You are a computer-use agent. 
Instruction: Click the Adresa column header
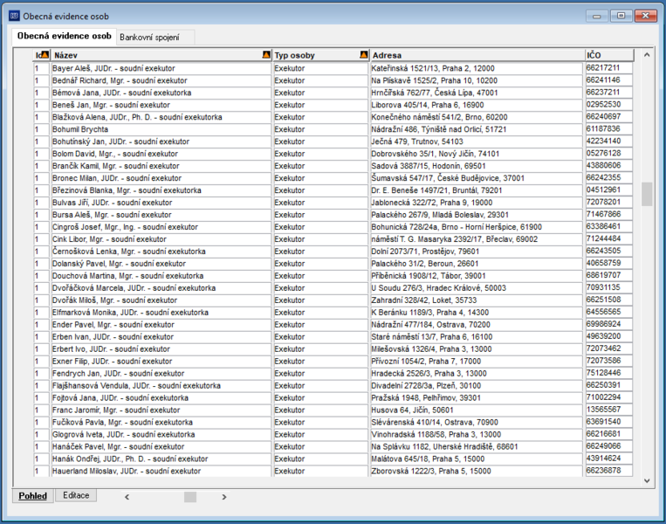click(x=477, y=55)
